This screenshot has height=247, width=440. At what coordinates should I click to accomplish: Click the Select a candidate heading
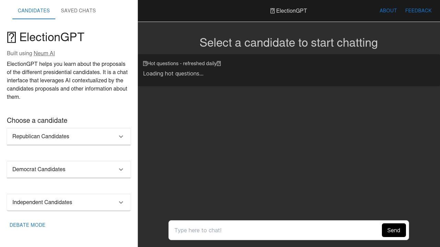point(289,43)
